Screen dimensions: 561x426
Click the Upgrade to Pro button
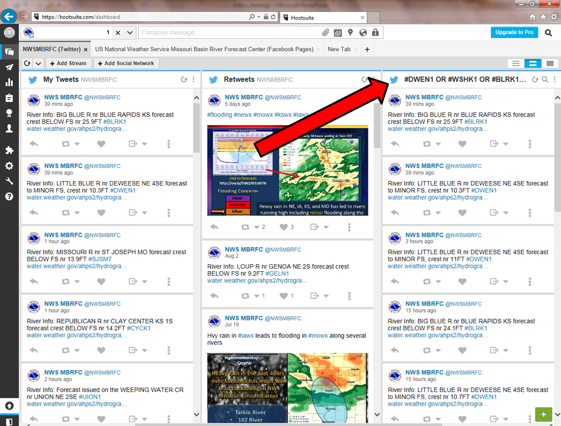[514, 32]
